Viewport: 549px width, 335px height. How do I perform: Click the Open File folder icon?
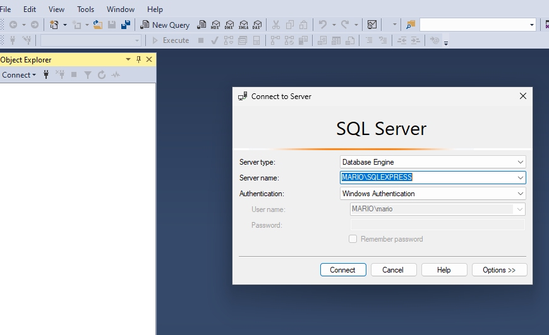pos(98,25)
